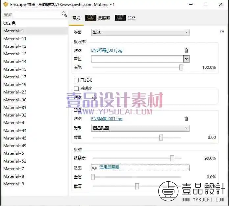Open the 凹凸贴图 type dropdown
The height and width of the screenshot is (206, 229).
(x=140, y=128)
